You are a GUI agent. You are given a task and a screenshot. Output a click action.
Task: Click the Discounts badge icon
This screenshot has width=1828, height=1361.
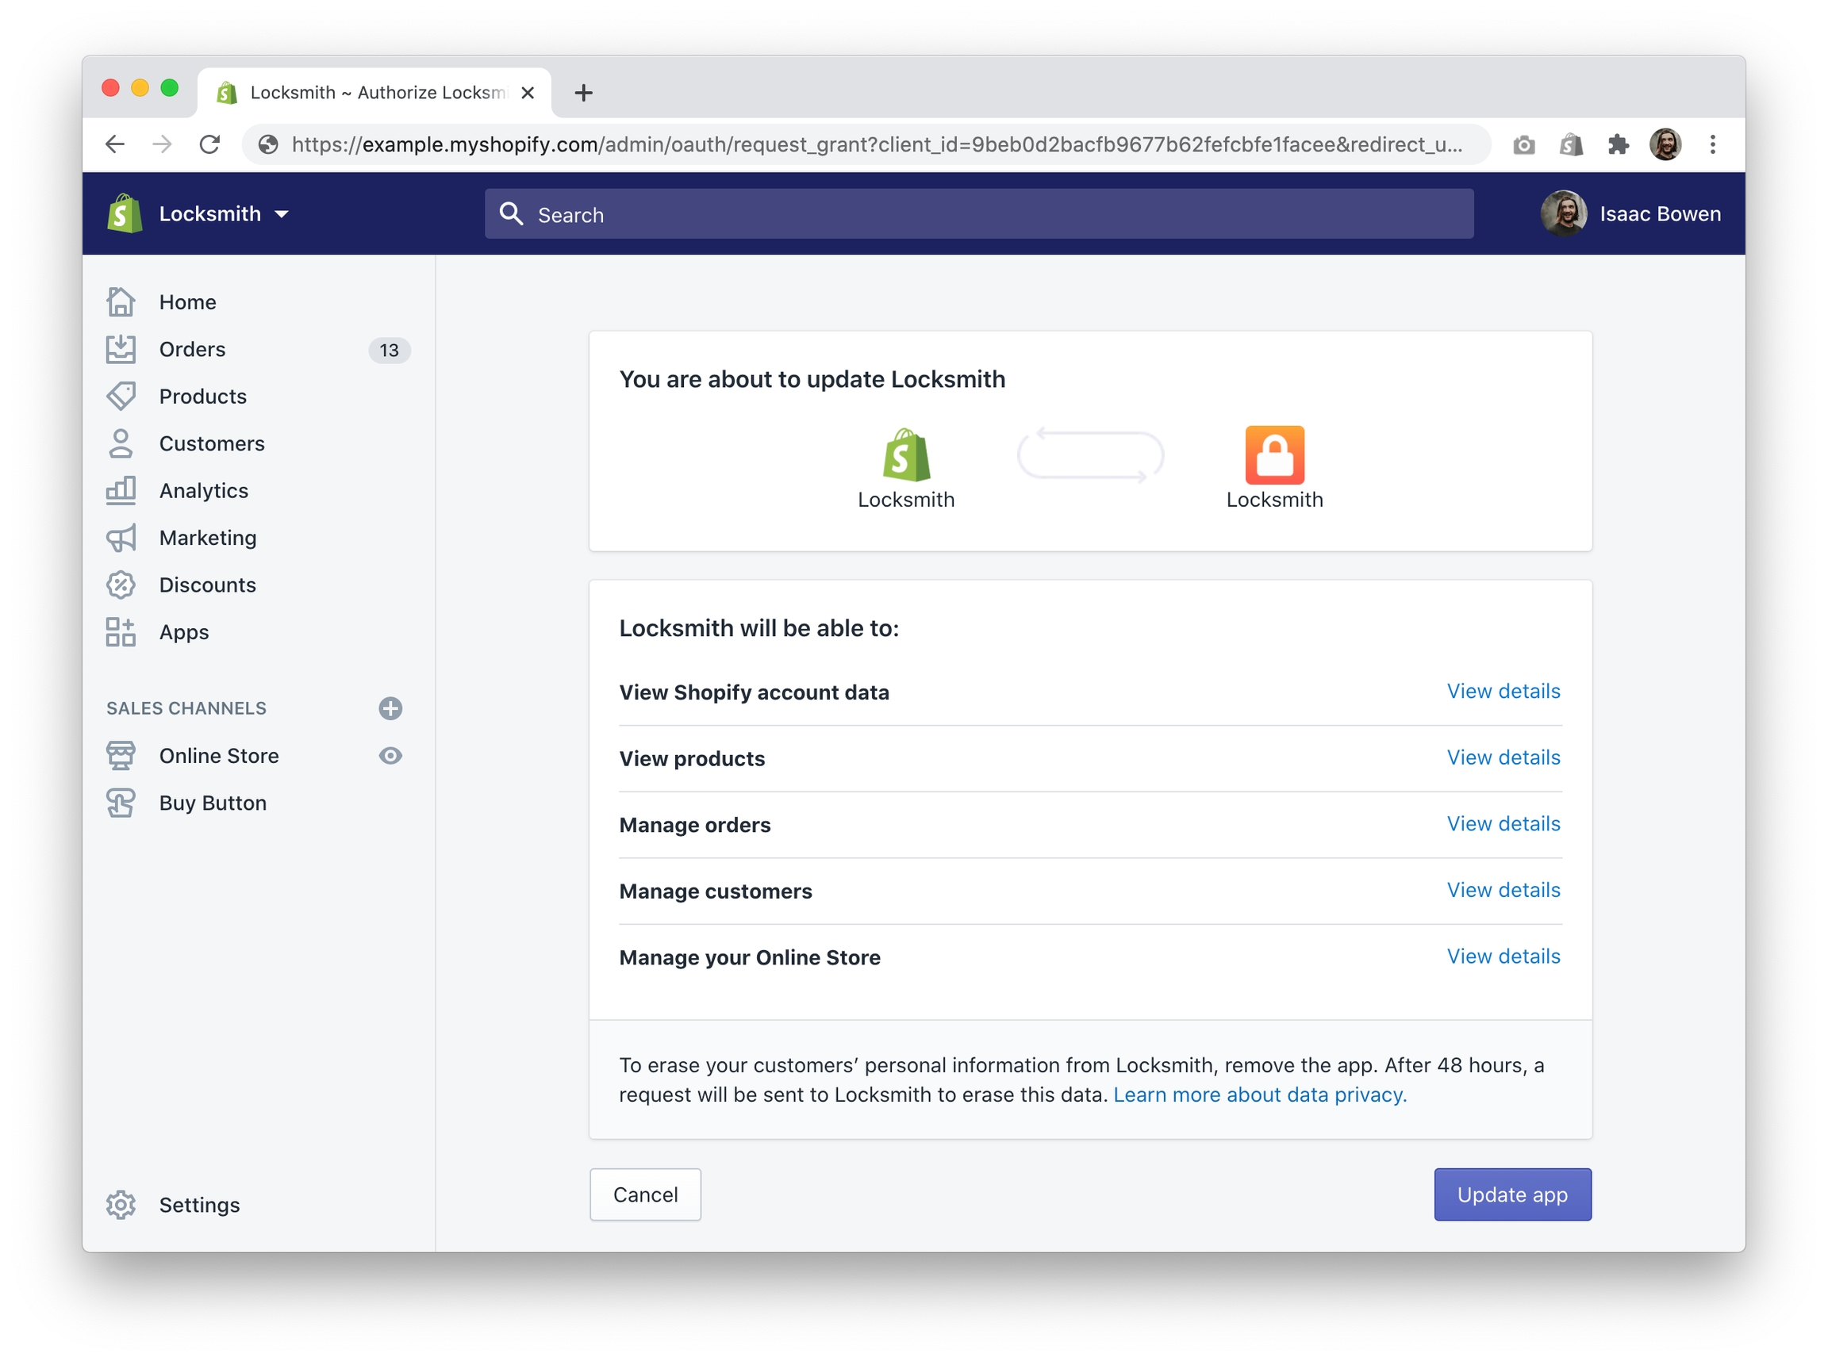click(x=121, y=585)
